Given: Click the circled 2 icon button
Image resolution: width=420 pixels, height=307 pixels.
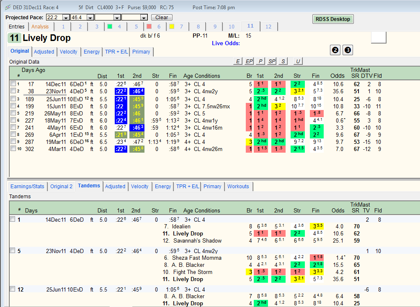Looking at the screenshot, I should pyautogui.click(x=335, y=50).
